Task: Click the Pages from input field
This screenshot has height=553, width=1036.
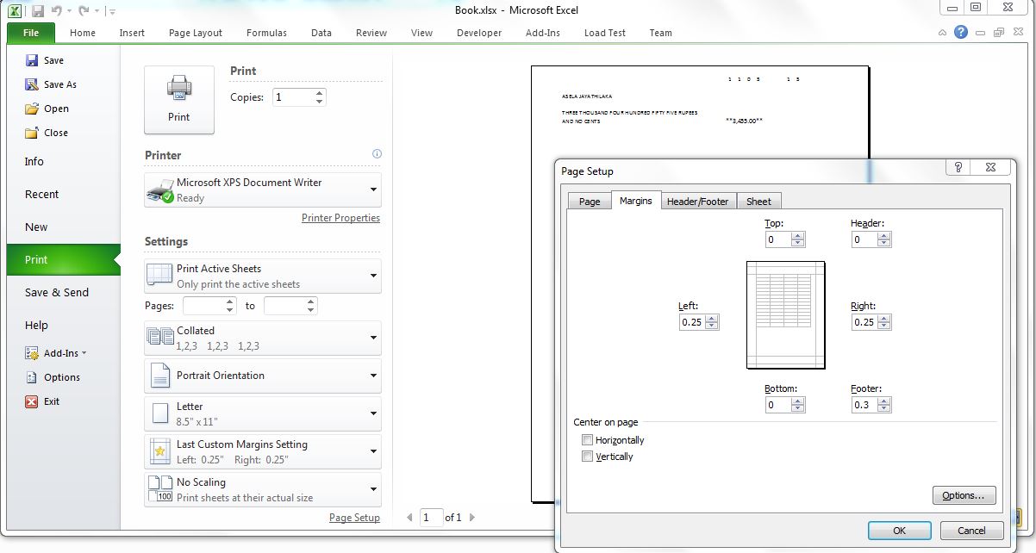Action: tap(204, 306)
